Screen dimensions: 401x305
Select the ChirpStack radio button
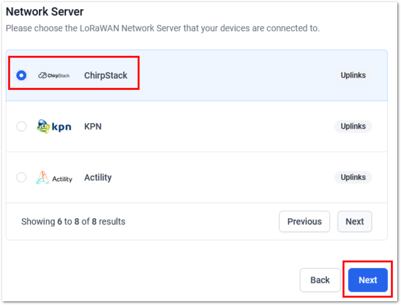21,76
